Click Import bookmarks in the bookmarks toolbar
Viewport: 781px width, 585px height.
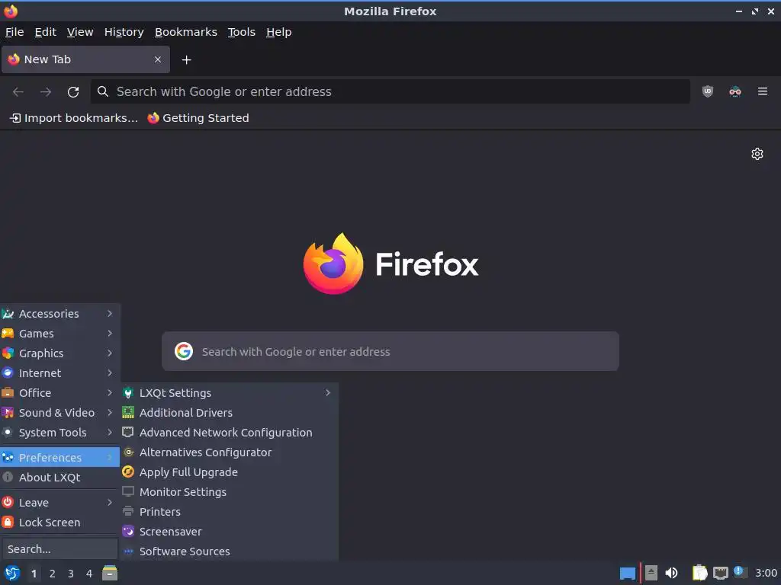point(74,118)
